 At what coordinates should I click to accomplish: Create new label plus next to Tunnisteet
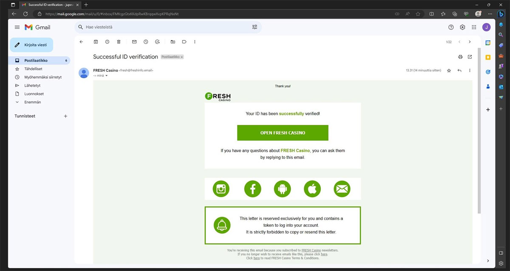tap(65, 116)
